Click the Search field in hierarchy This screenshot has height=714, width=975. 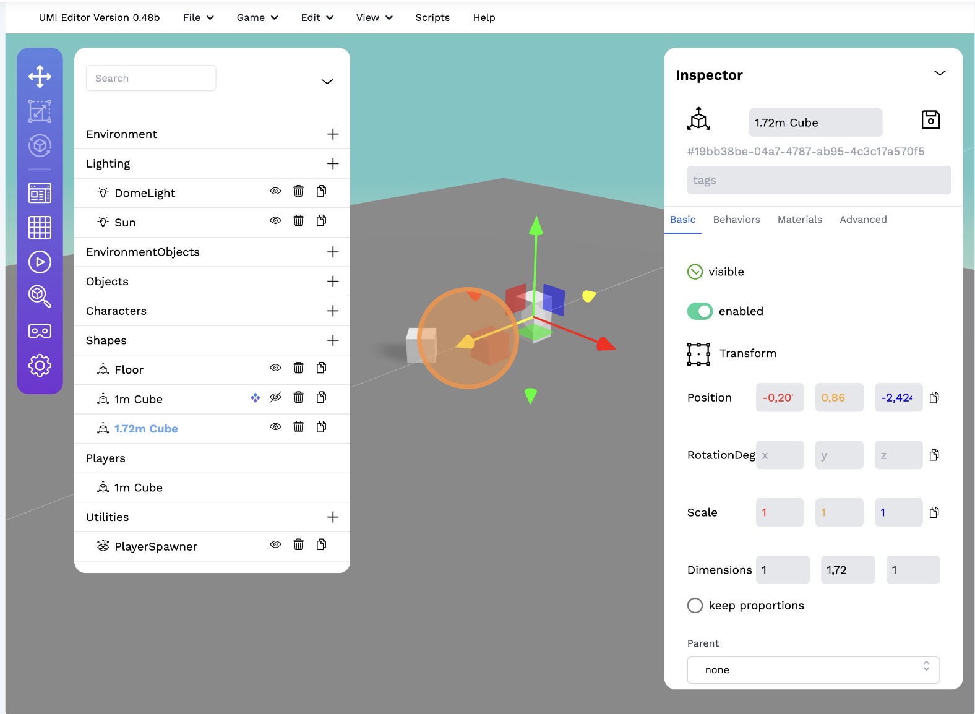(x=151, y=79)
